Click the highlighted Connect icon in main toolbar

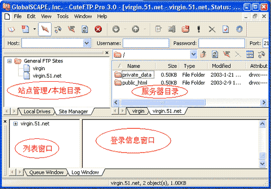pos(45,29)
